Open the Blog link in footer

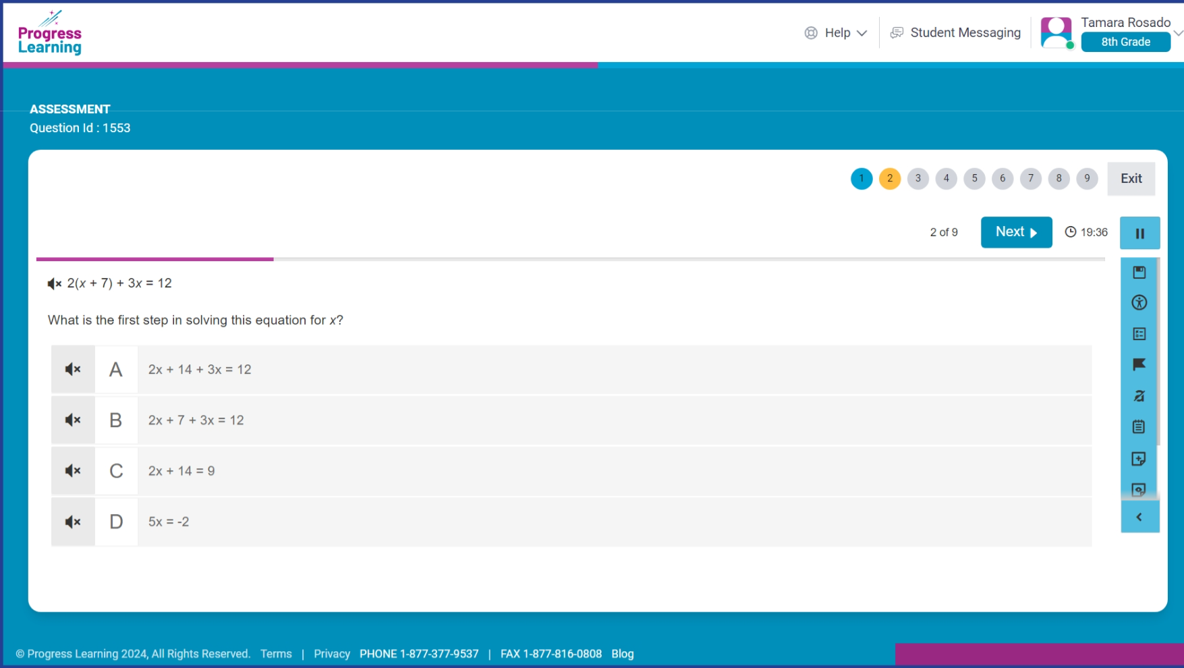point(623,654)
